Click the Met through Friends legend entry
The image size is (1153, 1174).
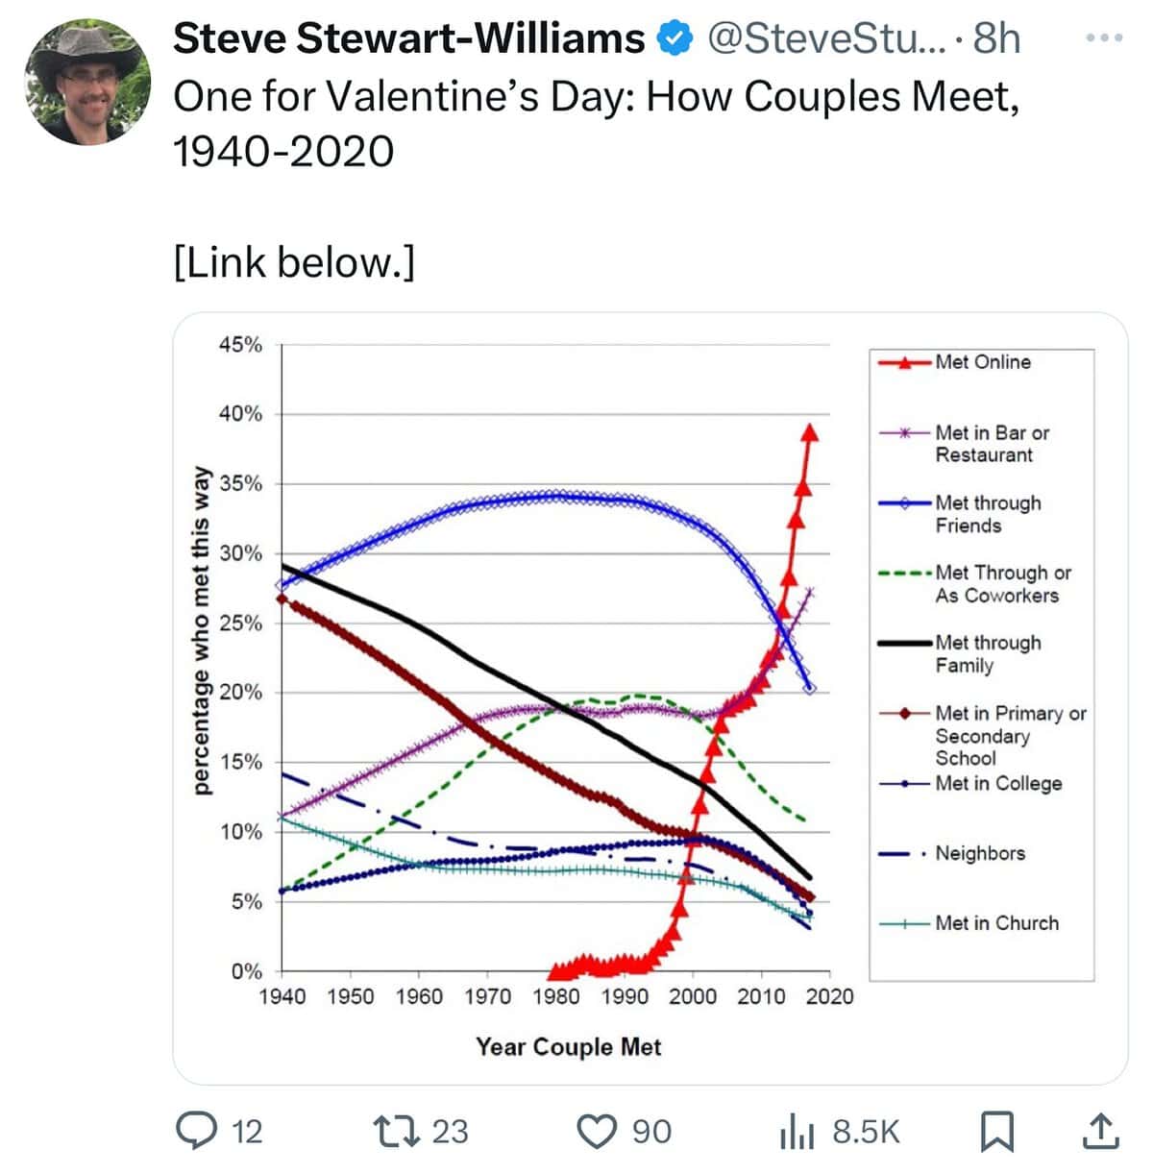(x=987, y=514)
